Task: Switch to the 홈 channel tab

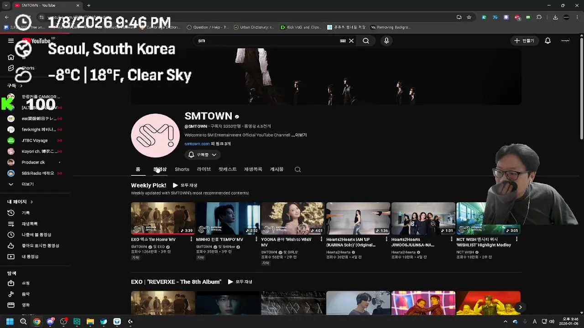Action: [138, 169]
